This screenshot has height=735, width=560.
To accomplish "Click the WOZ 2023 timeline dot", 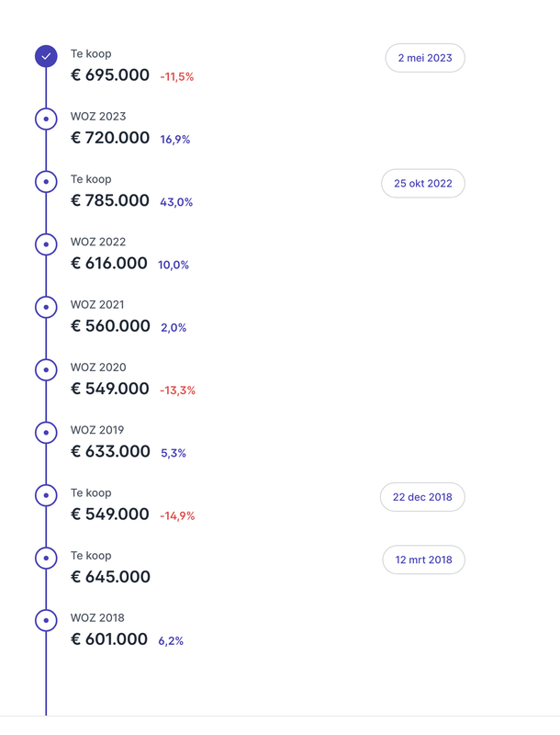I will pos(46,119).
